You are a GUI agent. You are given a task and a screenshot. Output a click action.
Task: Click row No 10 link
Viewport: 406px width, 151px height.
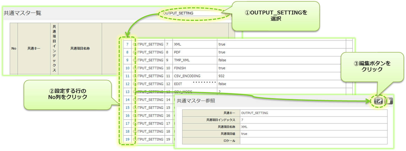tap(128, 68)
